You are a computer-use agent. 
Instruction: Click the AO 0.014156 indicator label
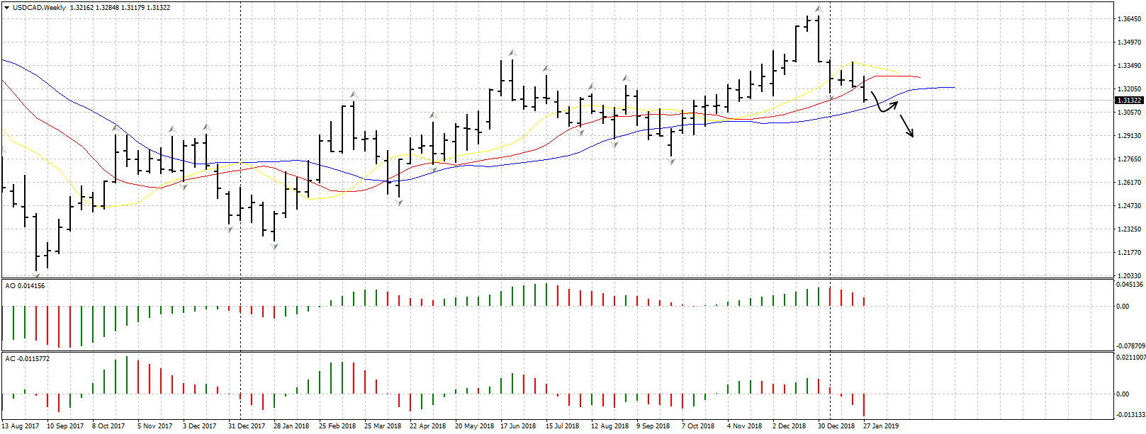point(26,286)
